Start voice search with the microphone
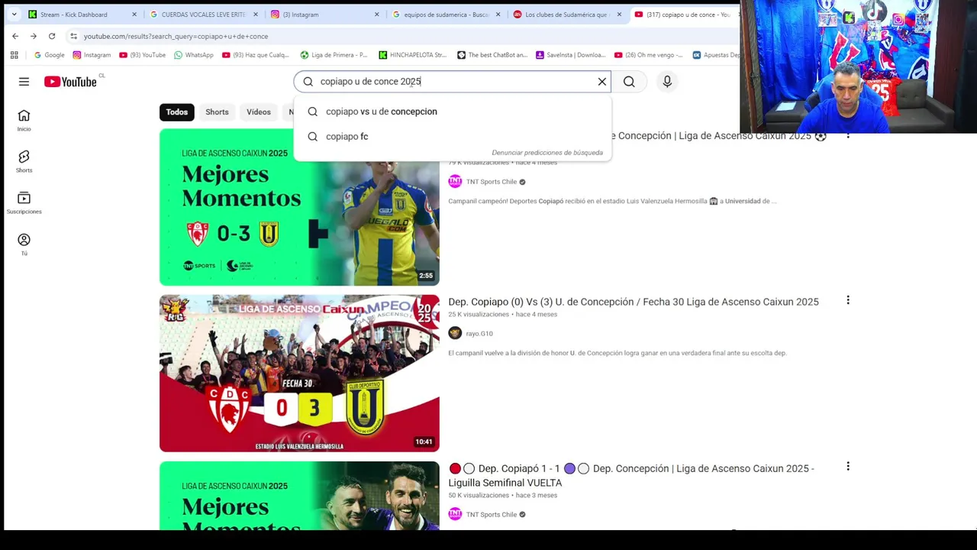The image size is (977, 550). coord(667,82)
